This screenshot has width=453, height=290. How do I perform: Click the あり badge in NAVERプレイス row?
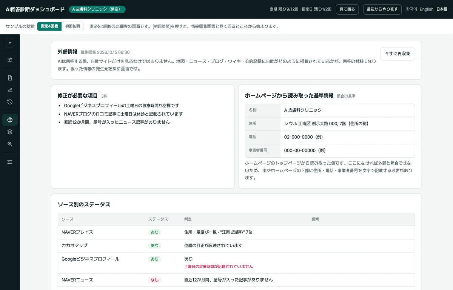click(155, 232)
